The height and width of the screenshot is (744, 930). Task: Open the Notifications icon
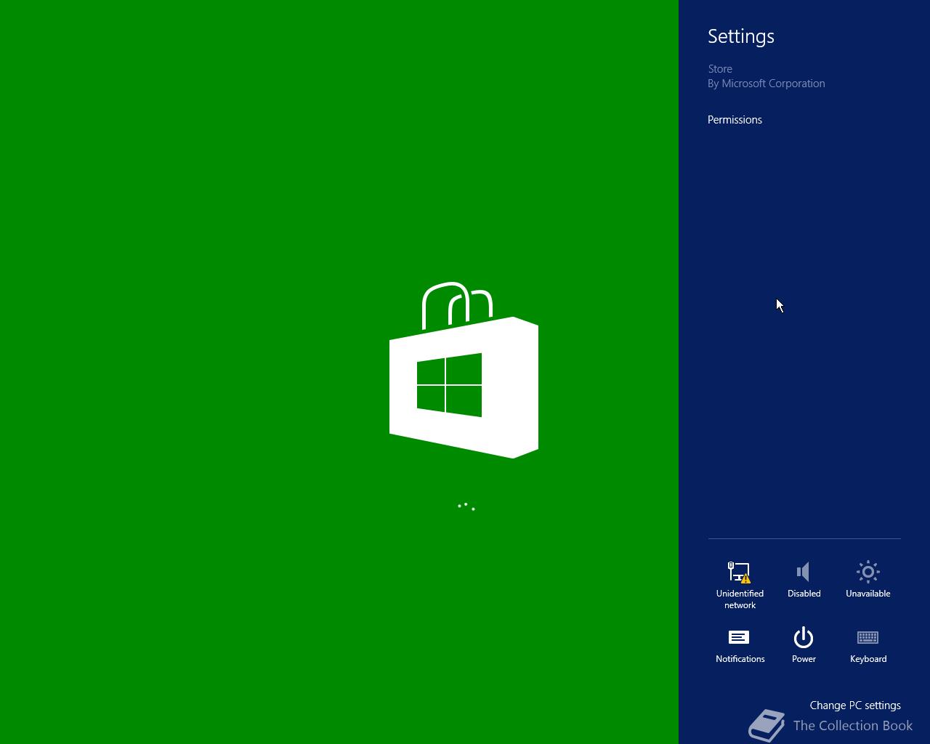pos(739,638)
